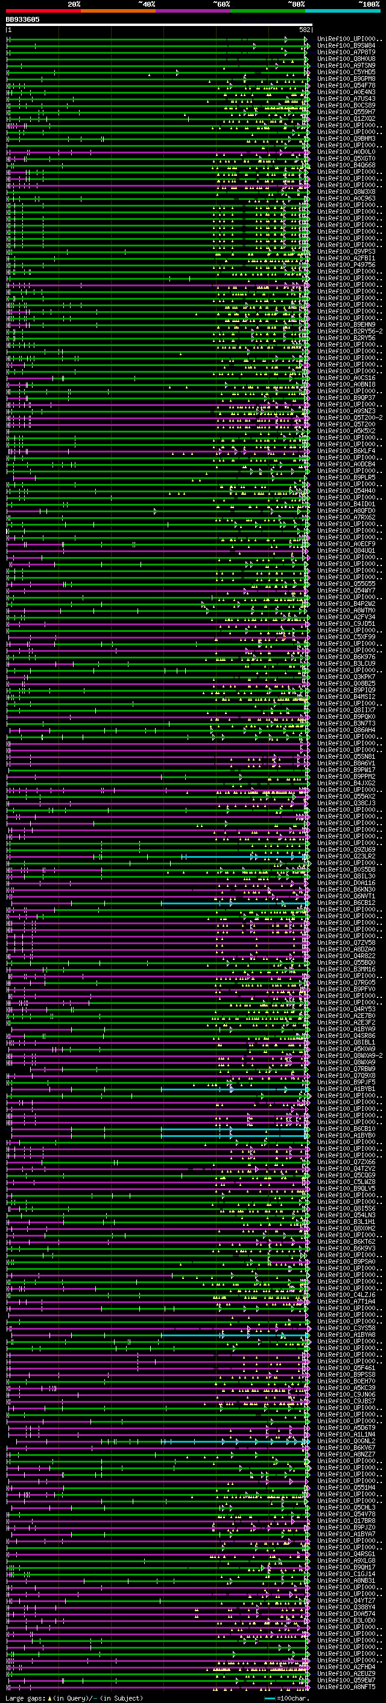This screenshot has height=1703, width=386.
Task: Select hit label UniRef100_Q5SN81
Action: 346,756
